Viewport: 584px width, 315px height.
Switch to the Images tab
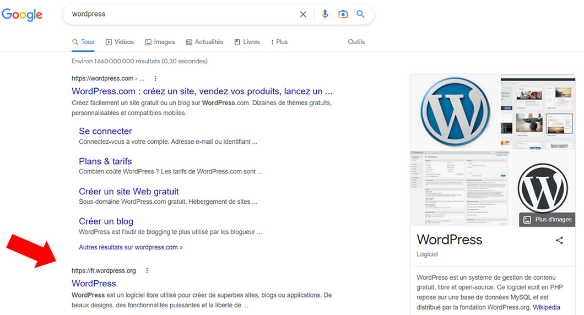pyautogui.click(x=160, y=42)
